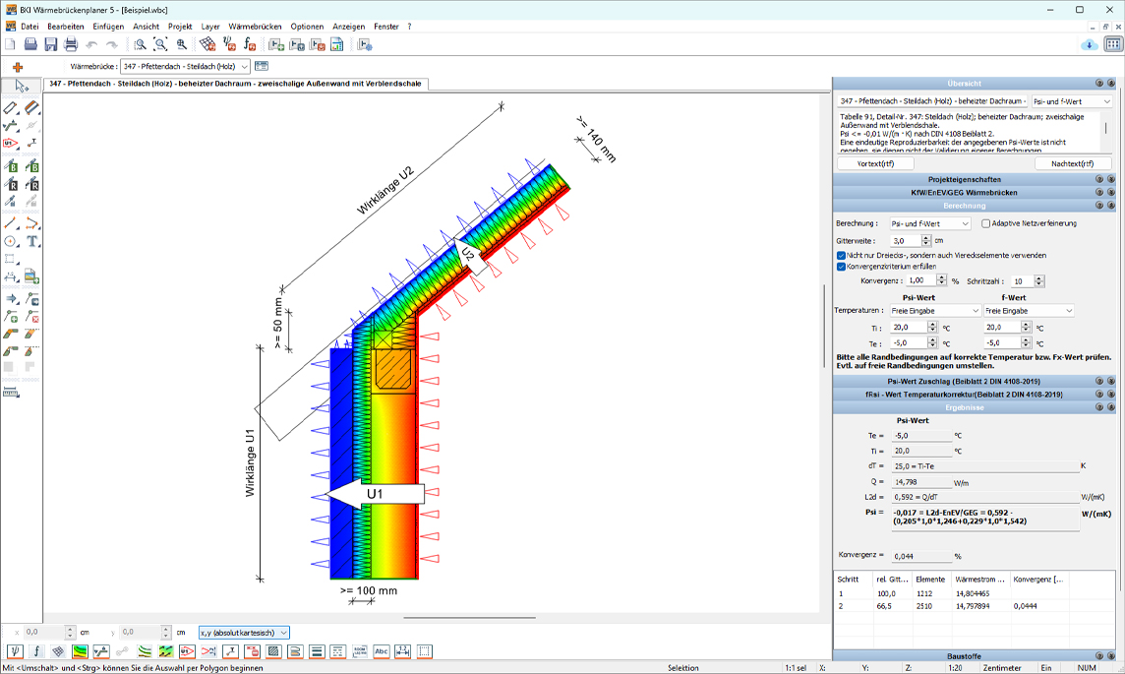1125x674 pixels.
Task: Open the Psi-Wert Temperaturen Freie Eingabe dropdown
Action: coord(935,311)
